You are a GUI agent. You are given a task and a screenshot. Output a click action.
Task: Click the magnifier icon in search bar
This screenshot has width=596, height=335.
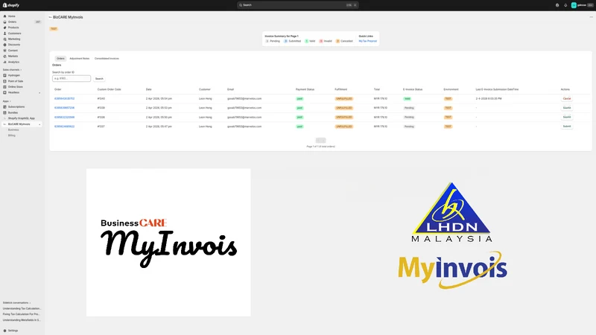(x=241, y=5)
